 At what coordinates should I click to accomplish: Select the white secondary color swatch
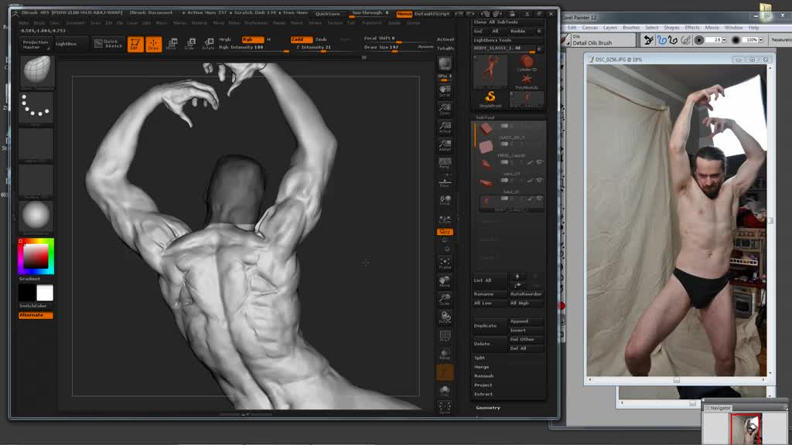coord(44,293)
